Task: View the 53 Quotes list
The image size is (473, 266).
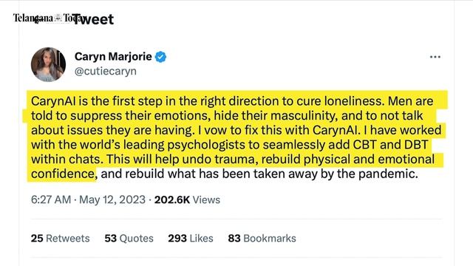Action: pos(129,238)
